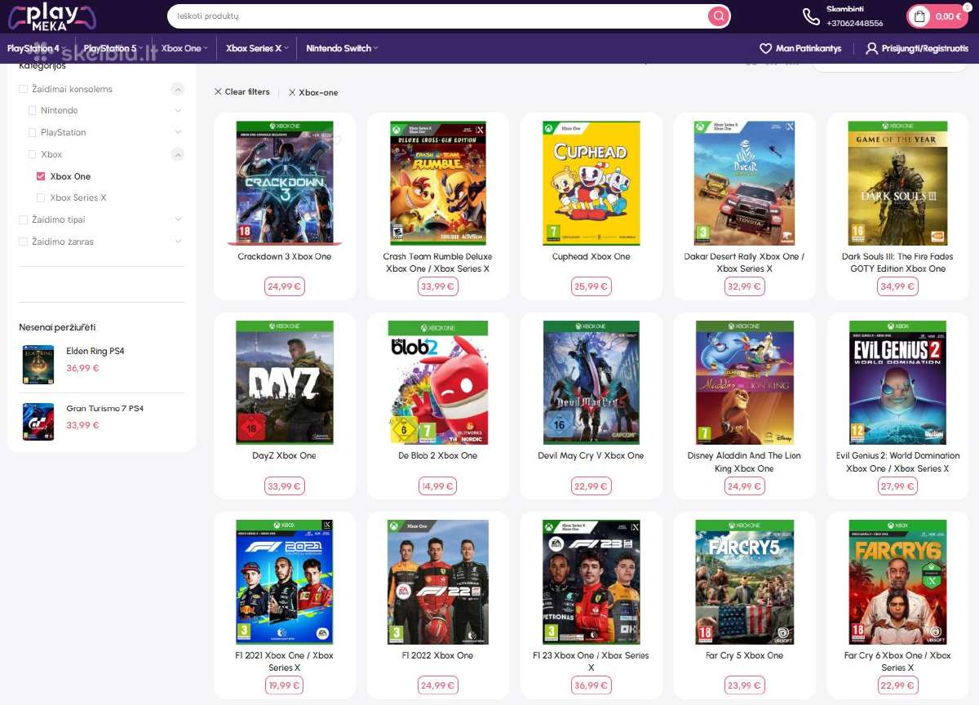Click the phone number +37062448556
The image size is (979, 705).
point(854,23)
